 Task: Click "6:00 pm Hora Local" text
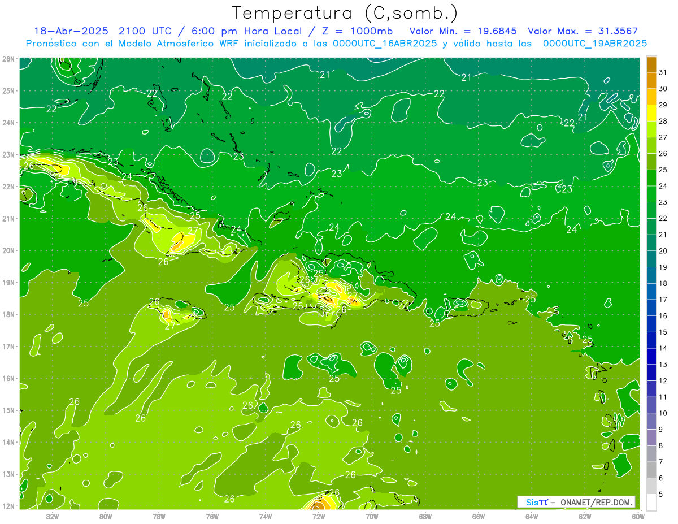[x=246, y=31]
